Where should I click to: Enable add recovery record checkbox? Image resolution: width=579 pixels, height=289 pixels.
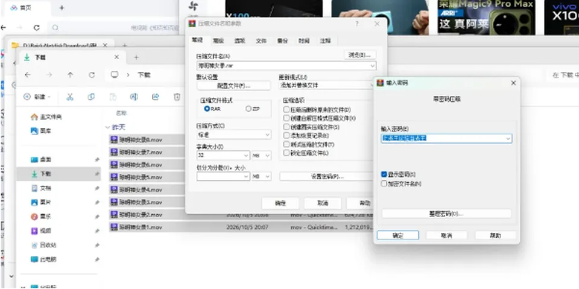pyautogui.click(x=286, y=136)
